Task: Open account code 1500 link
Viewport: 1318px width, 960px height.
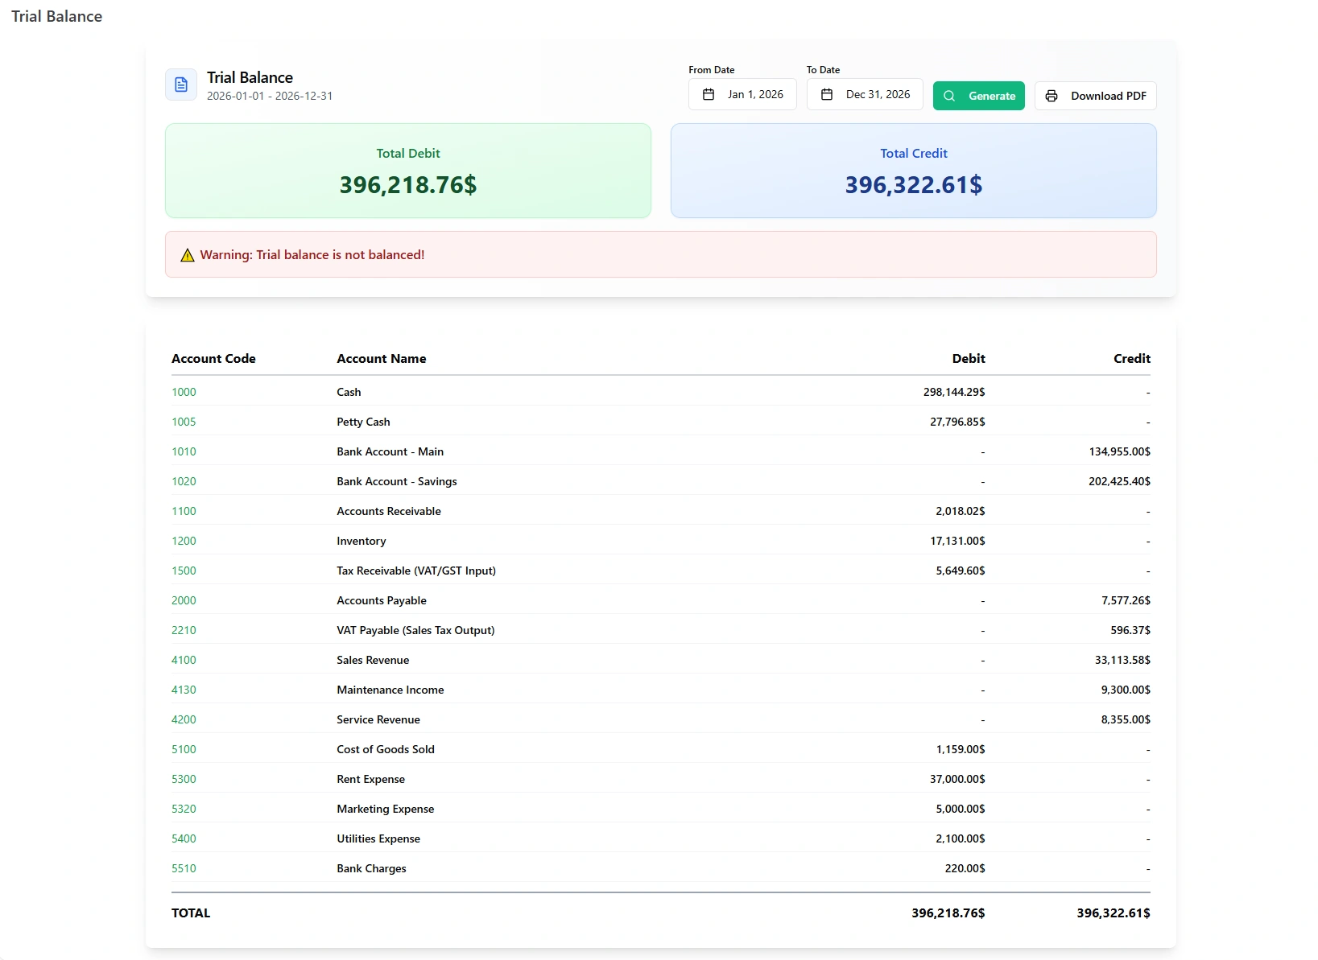Action: tap(184, 571)
